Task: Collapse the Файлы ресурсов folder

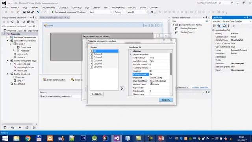Action: [7, 74]
